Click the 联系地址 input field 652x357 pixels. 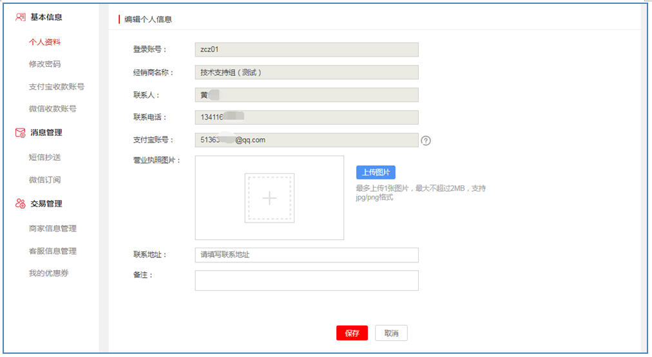[307, 255]
